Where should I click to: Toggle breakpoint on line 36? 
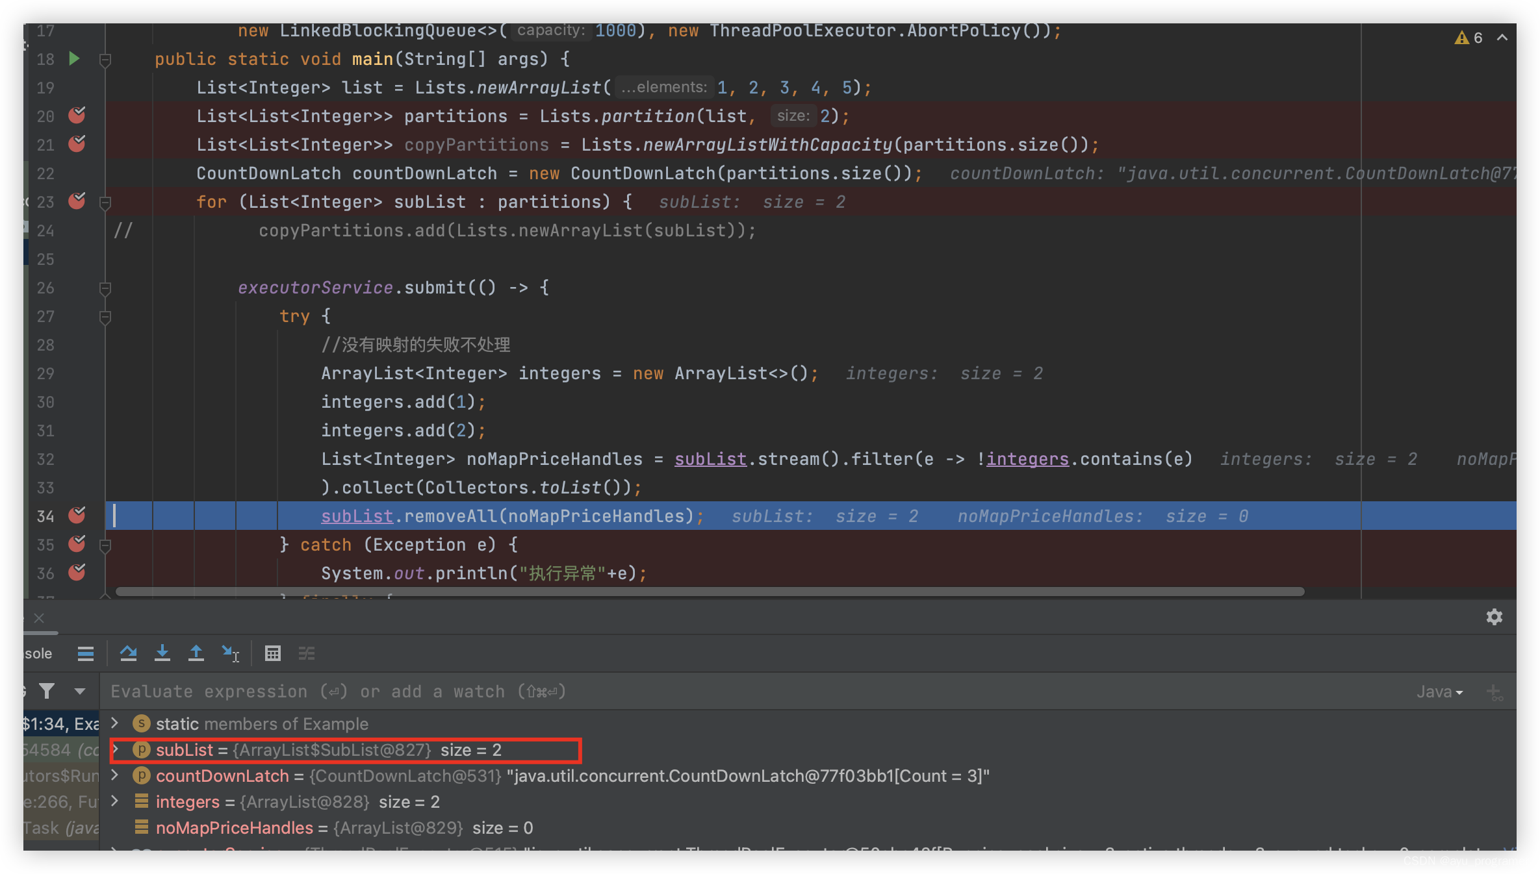tap(77, 573)
